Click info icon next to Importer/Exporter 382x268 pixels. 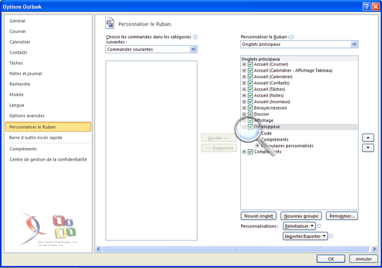331,236
